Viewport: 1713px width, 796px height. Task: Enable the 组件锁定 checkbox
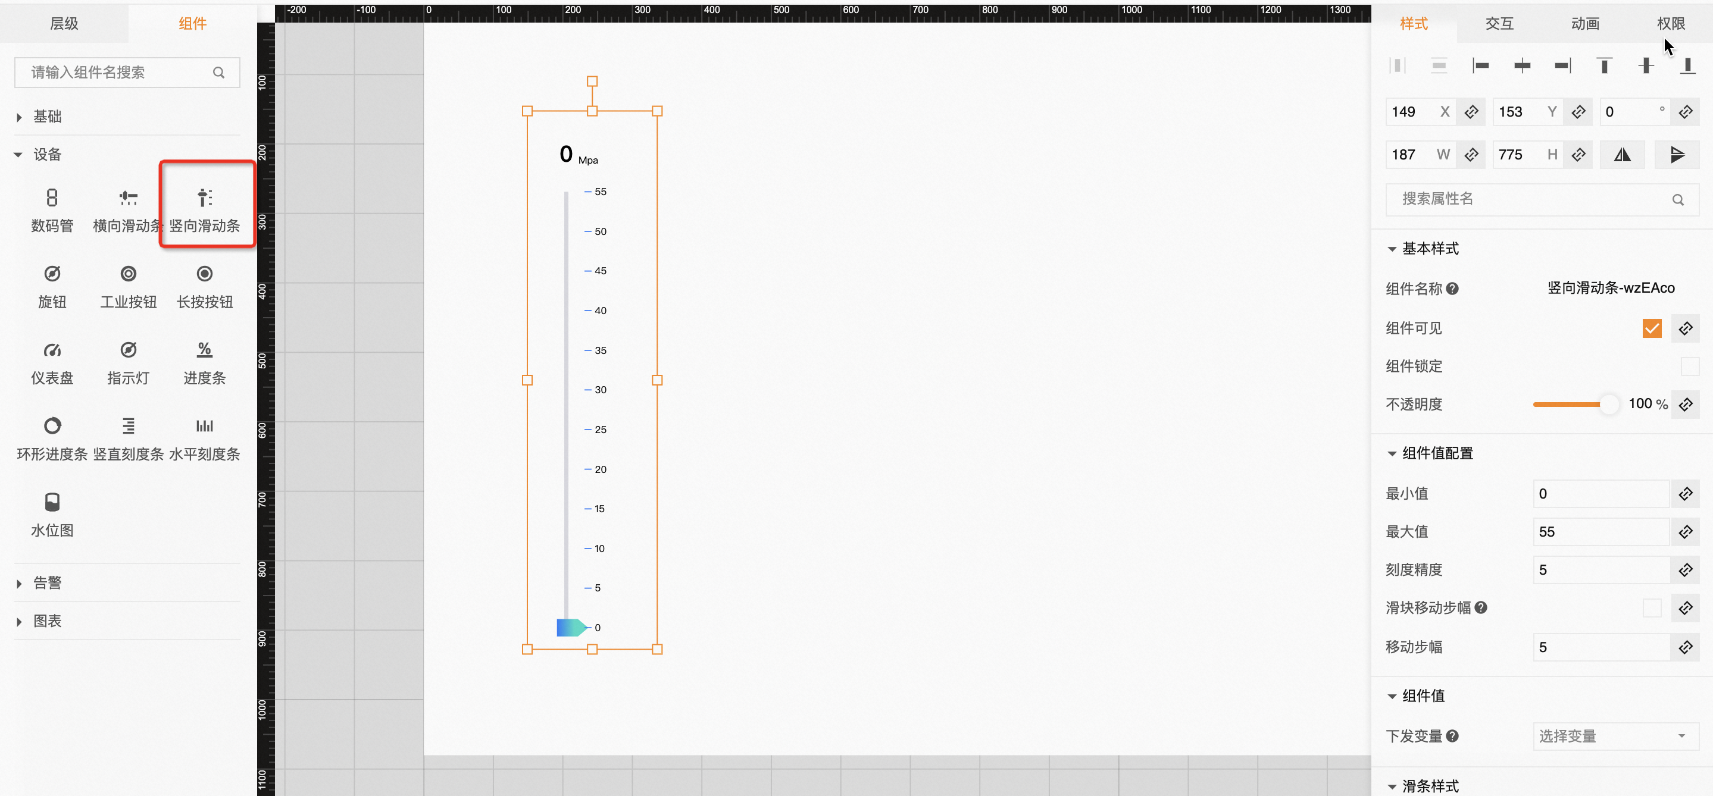(1689, 366)
